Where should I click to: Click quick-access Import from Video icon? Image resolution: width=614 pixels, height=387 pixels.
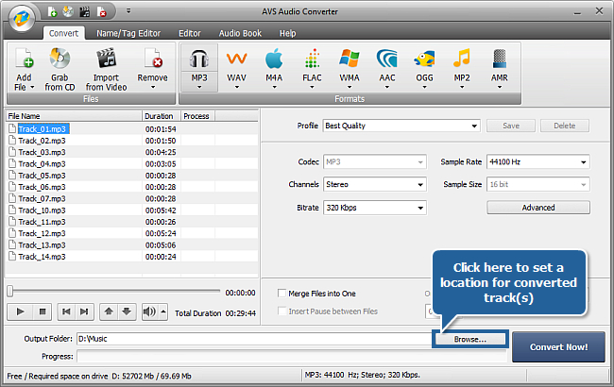coord(85,12)
